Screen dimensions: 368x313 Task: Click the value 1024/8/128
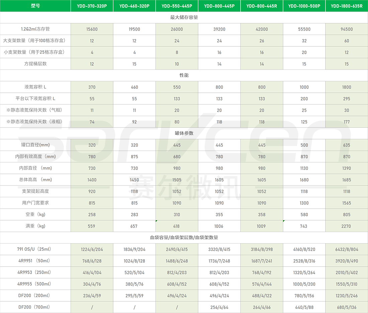click(x=134, y=261)
